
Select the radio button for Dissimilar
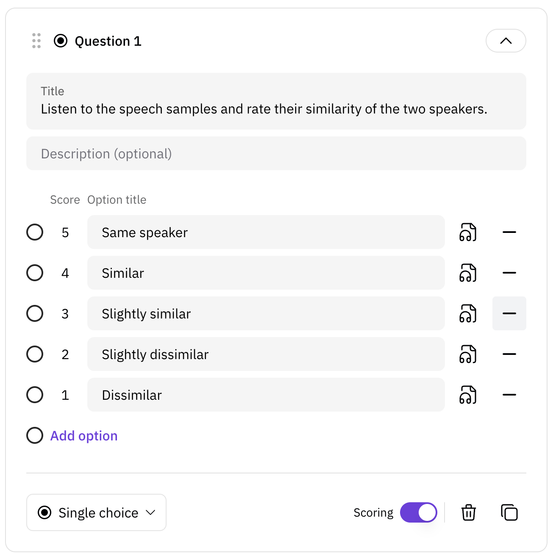pos(35,395)
